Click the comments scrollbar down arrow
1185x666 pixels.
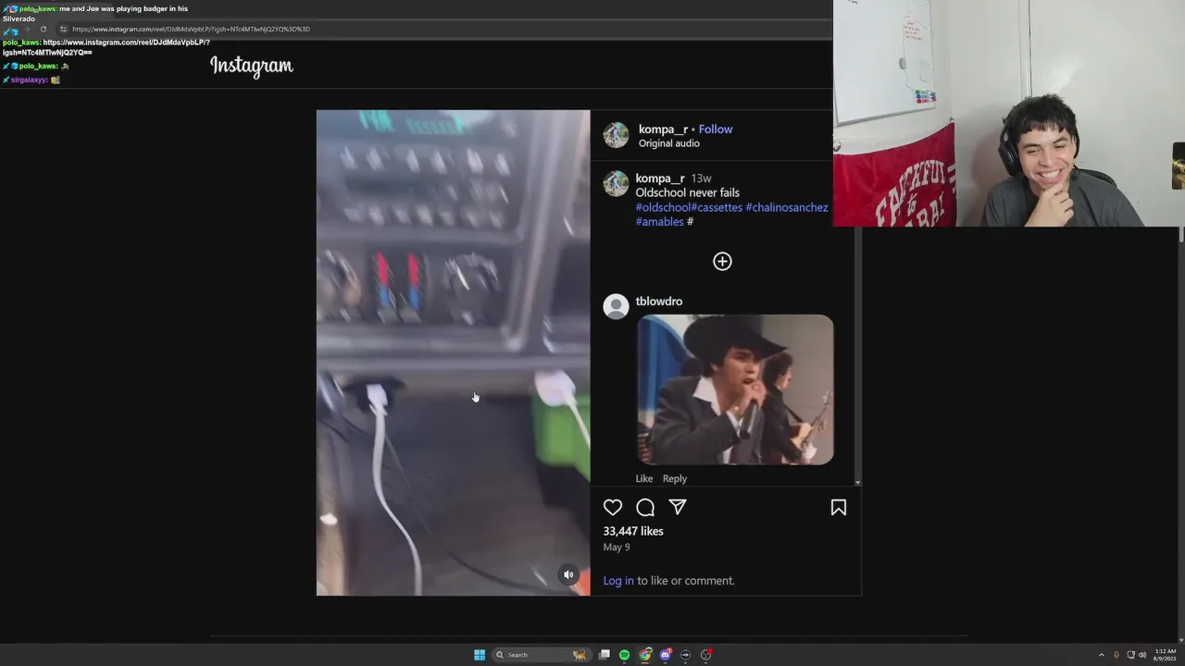(857, 482)
